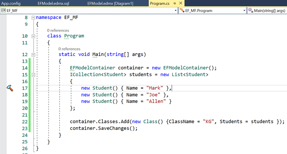Click the EFModelContainer type at line 14 start
Viewport: 287px width, 154px height.
93,68
